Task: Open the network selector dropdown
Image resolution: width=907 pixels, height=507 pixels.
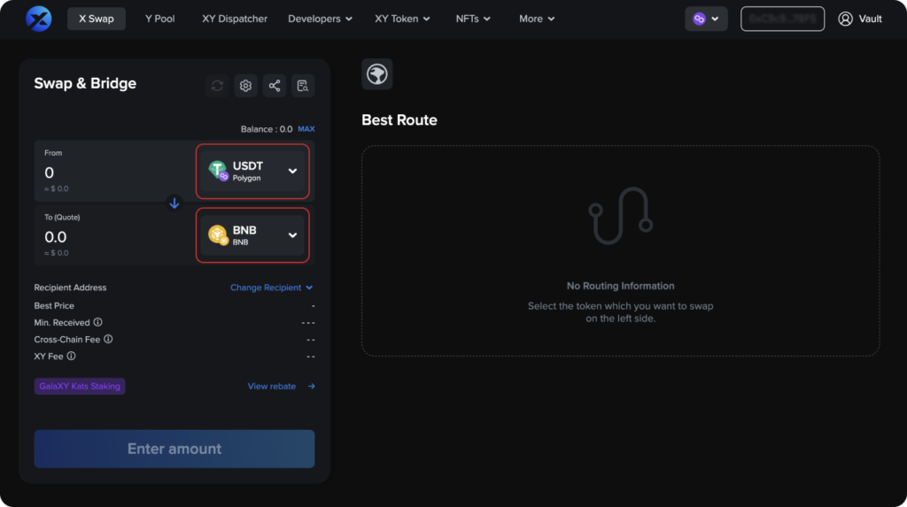Action: [706, 19]
